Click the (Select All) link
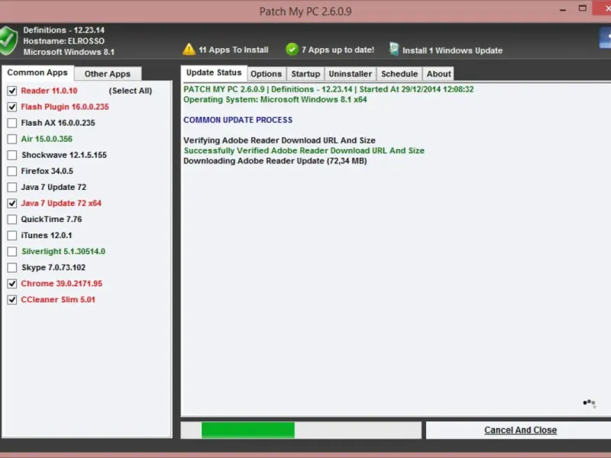 (130, 91)
